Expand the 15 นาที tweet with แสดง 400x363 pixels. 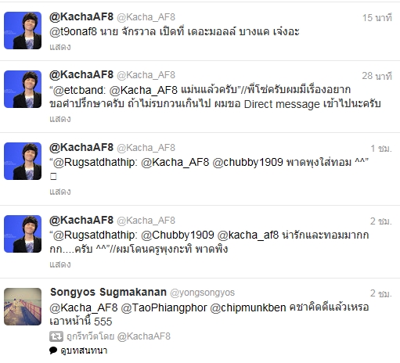point(60,47)
